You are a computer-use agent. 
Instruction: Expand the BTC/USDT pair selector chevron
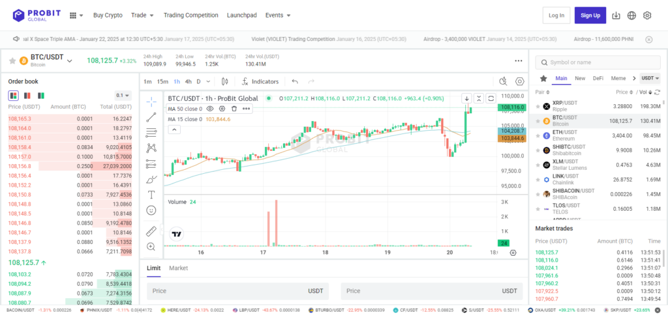tap(70, 61)
